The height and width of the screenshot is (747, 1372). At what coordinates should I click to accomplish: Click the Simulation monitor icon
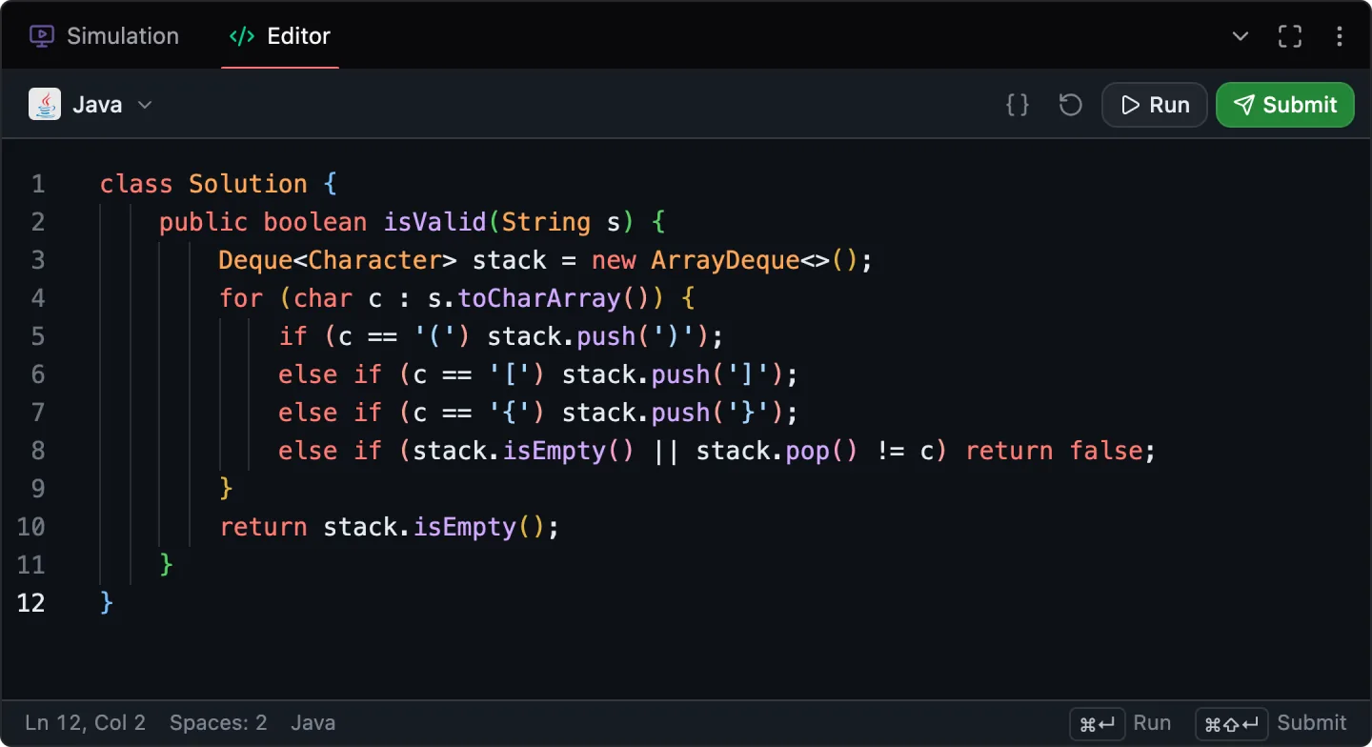point(41,36)
